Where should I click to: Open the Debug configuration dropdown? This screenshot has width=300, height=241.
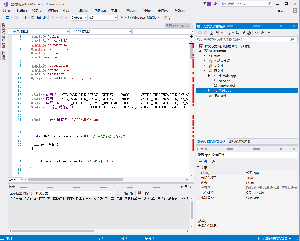coord(79,18)
